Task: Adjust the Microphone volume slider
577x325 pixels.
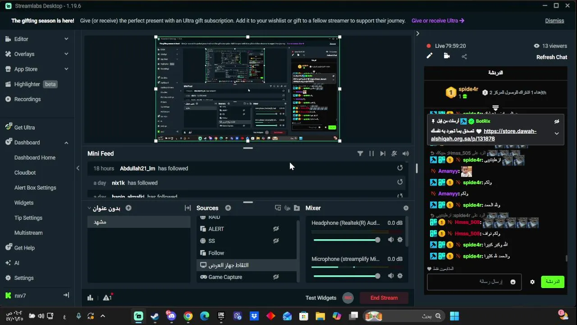Action: coord(346,276)
